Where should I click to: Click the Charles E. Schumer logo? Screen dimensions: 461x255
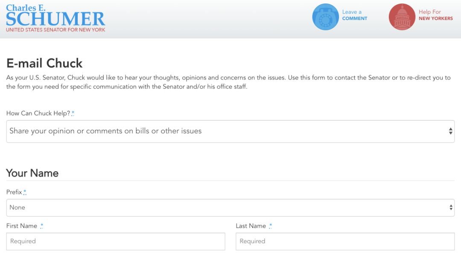tap(55, 18)
